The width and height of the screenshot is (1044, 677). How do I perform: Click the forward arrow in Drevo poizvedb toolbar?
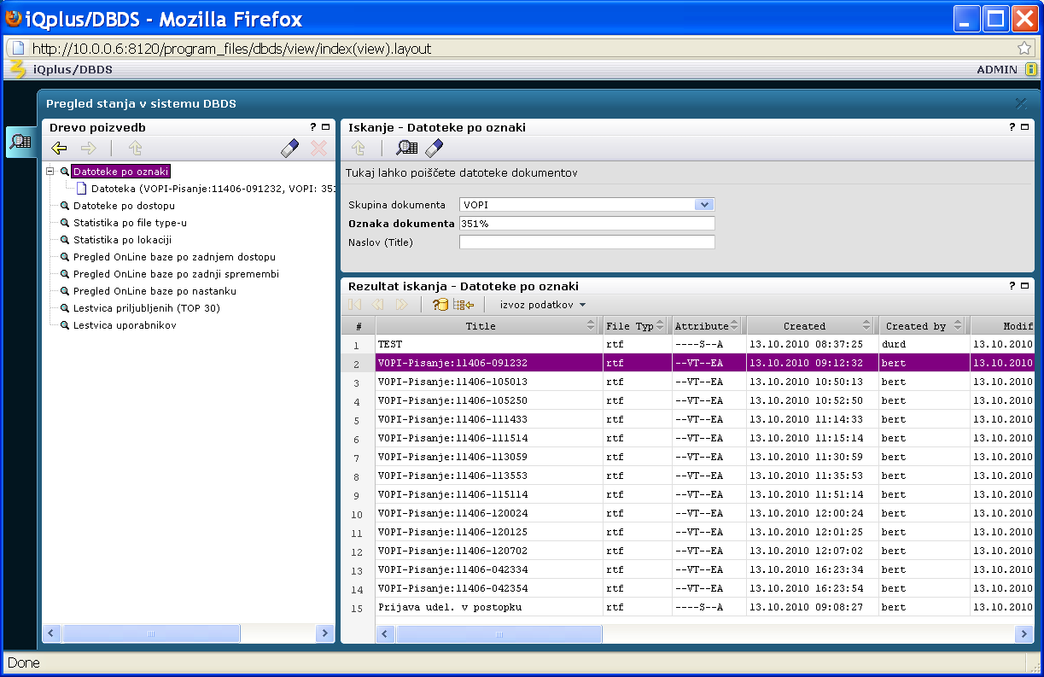tap(89, 149)
